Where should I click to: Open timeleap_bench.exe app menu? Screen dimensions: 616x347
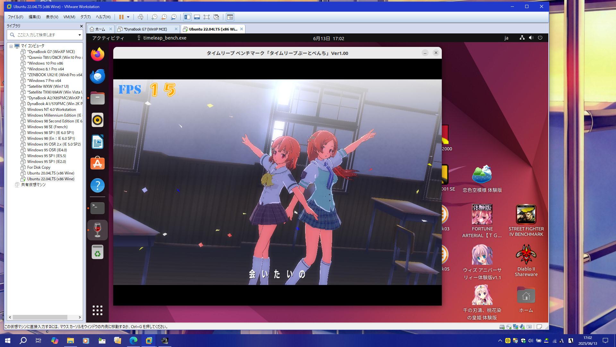coord(161,38)
